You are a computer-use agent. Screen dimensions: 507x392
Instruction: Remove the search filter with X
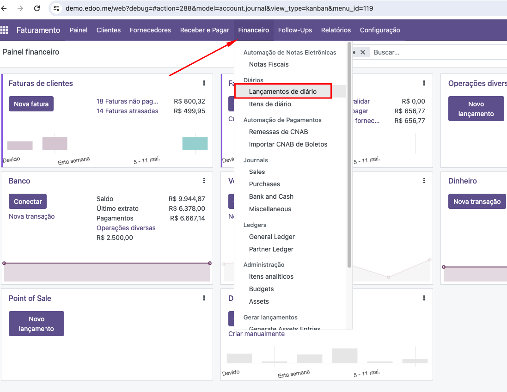point(363,52)
